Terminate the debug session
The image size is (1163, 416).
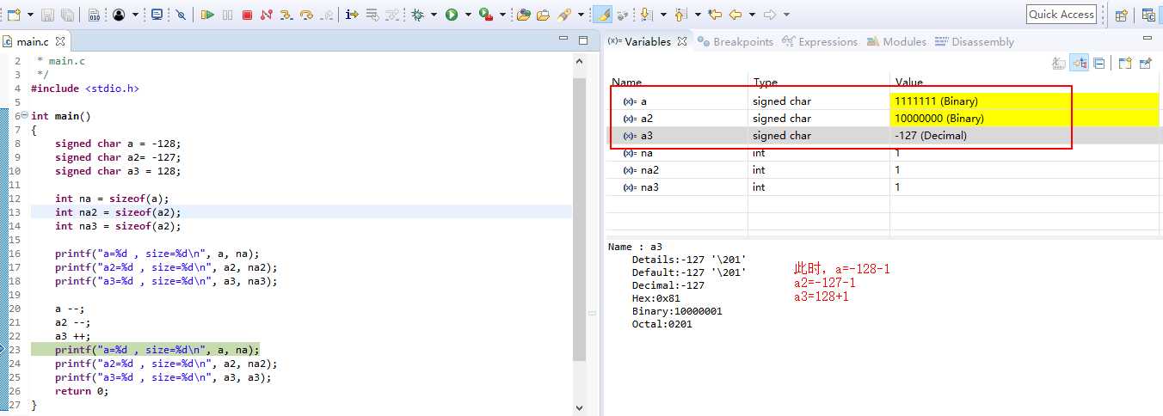(x=247, y=15)
